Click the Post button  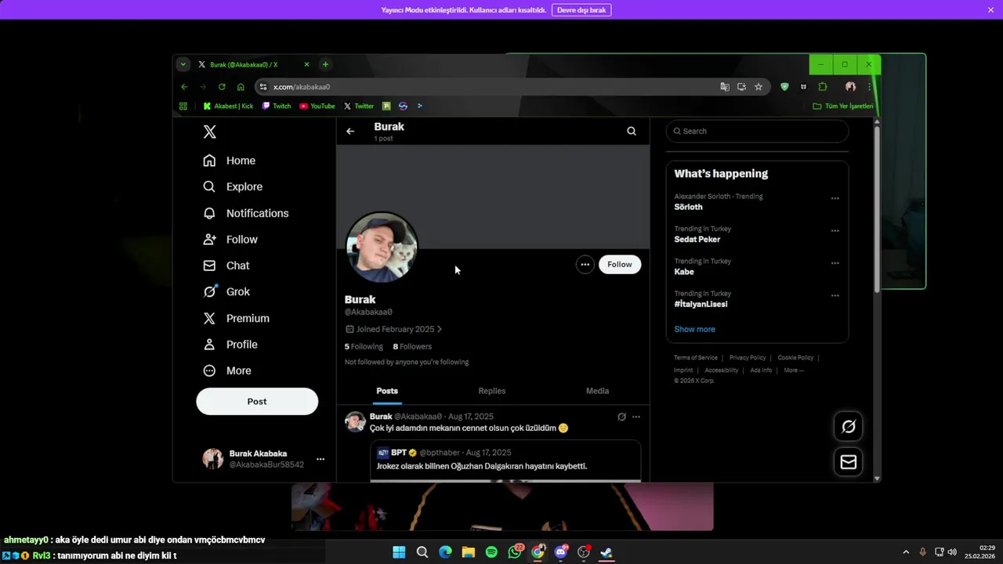click(x=257, y=401)
